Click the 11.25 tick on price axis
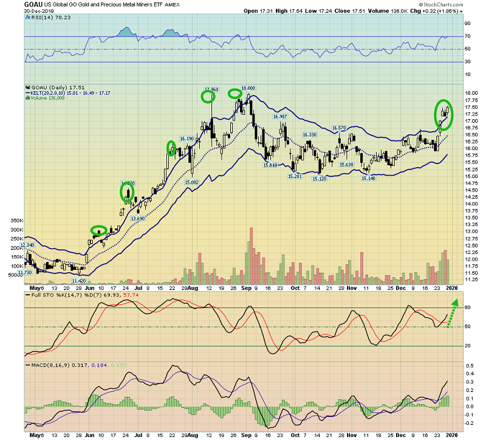Image resolution: width=486 pixels, height=440 pixels. (x=471, y=280)
